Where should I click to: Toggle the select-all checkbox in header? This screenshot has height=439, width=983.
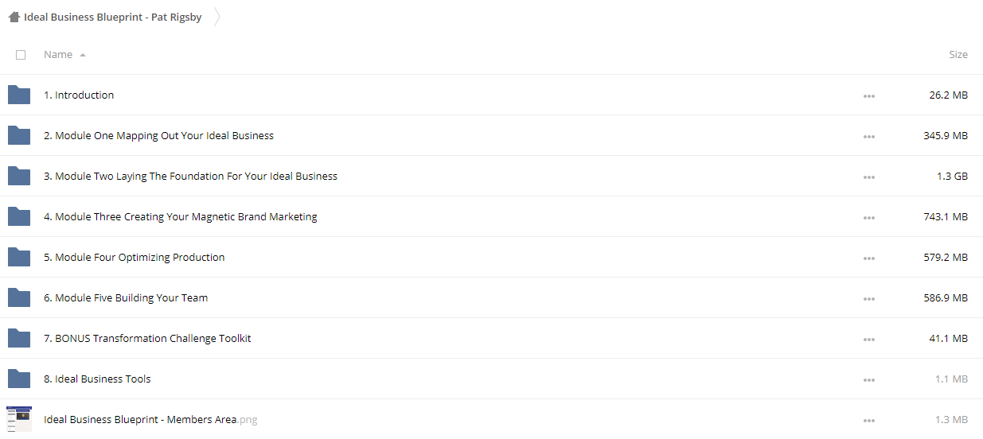click(x=21, y=55)
